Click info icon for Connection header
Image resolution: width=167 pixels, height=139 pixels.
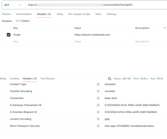98,98
